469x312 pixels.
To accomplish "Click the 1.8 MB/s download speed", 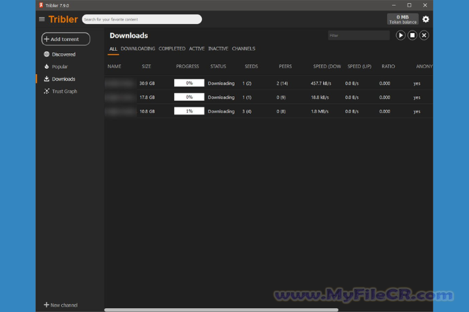I will pos(319,112).
